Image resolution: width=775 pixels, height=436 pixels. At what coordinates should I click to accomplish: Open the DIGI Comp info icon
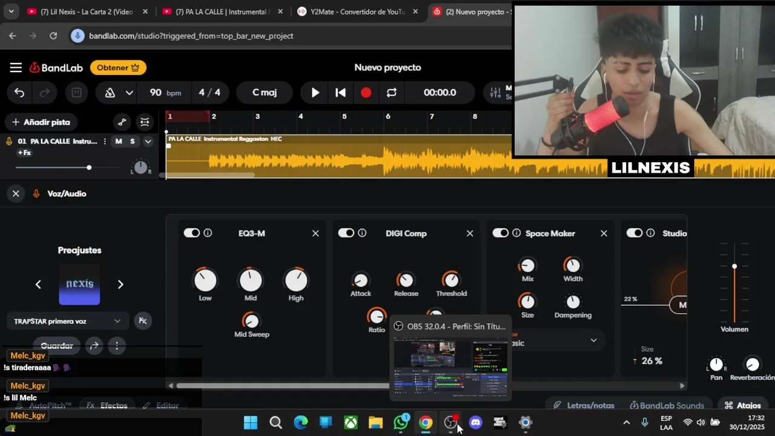coord(362,233)
